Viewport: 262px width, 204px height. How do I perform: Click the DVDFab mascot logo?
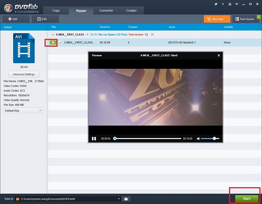click(8, 8)
